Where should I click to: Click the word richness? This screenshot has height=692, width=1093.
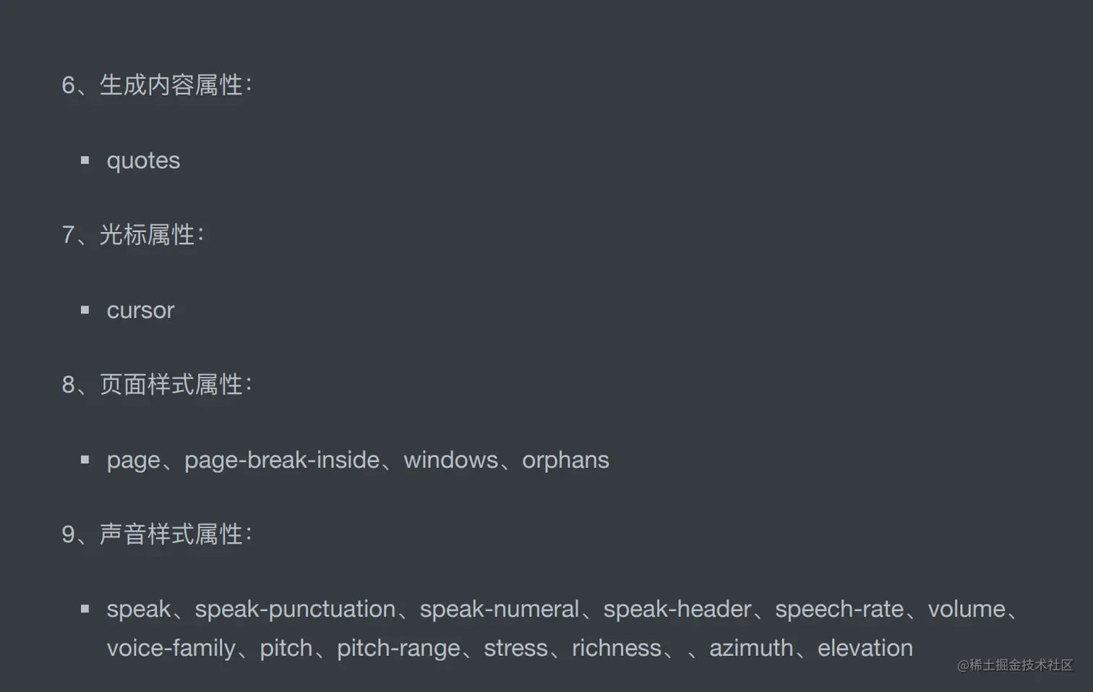pyautogui.click(x=617, y=649)
